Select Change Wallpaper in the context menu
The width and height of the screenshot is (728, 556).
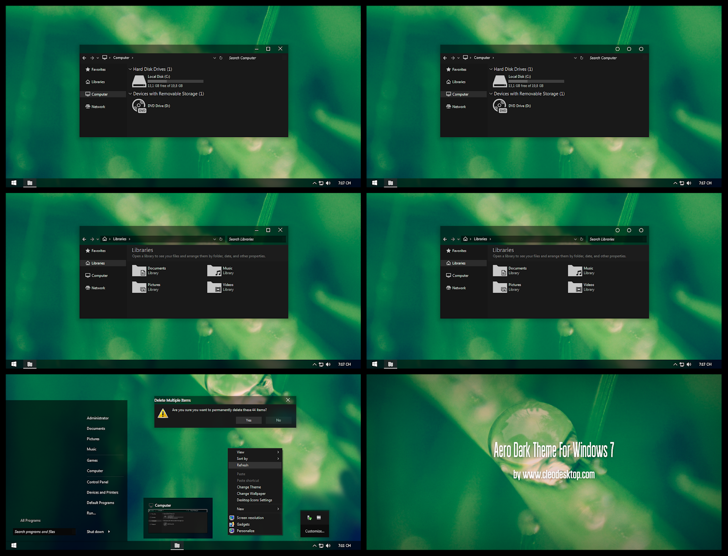click(255, 494)
